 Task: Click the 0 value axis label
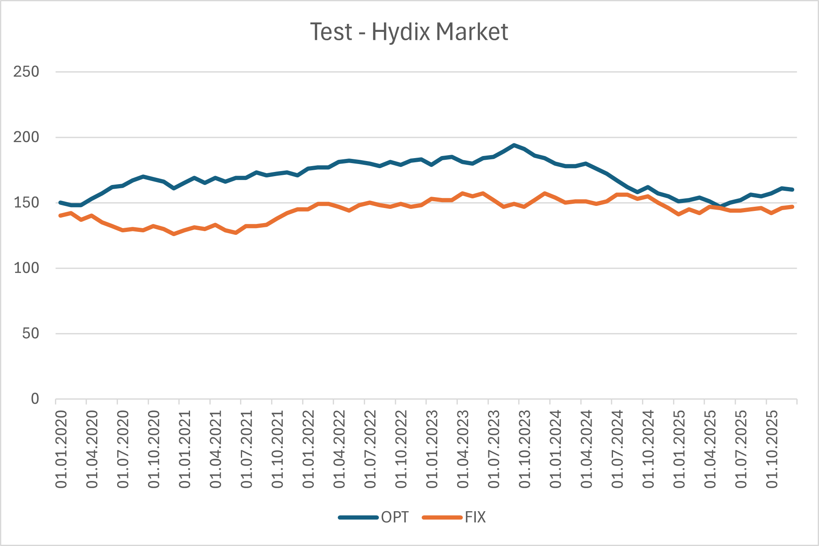[x=35, y=399]
